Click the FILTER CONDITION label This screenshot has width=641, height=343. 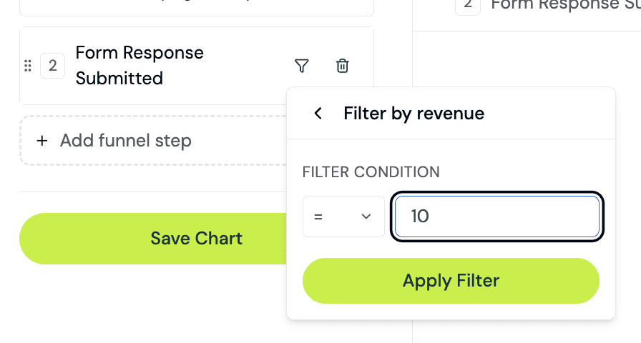(371, 172)
